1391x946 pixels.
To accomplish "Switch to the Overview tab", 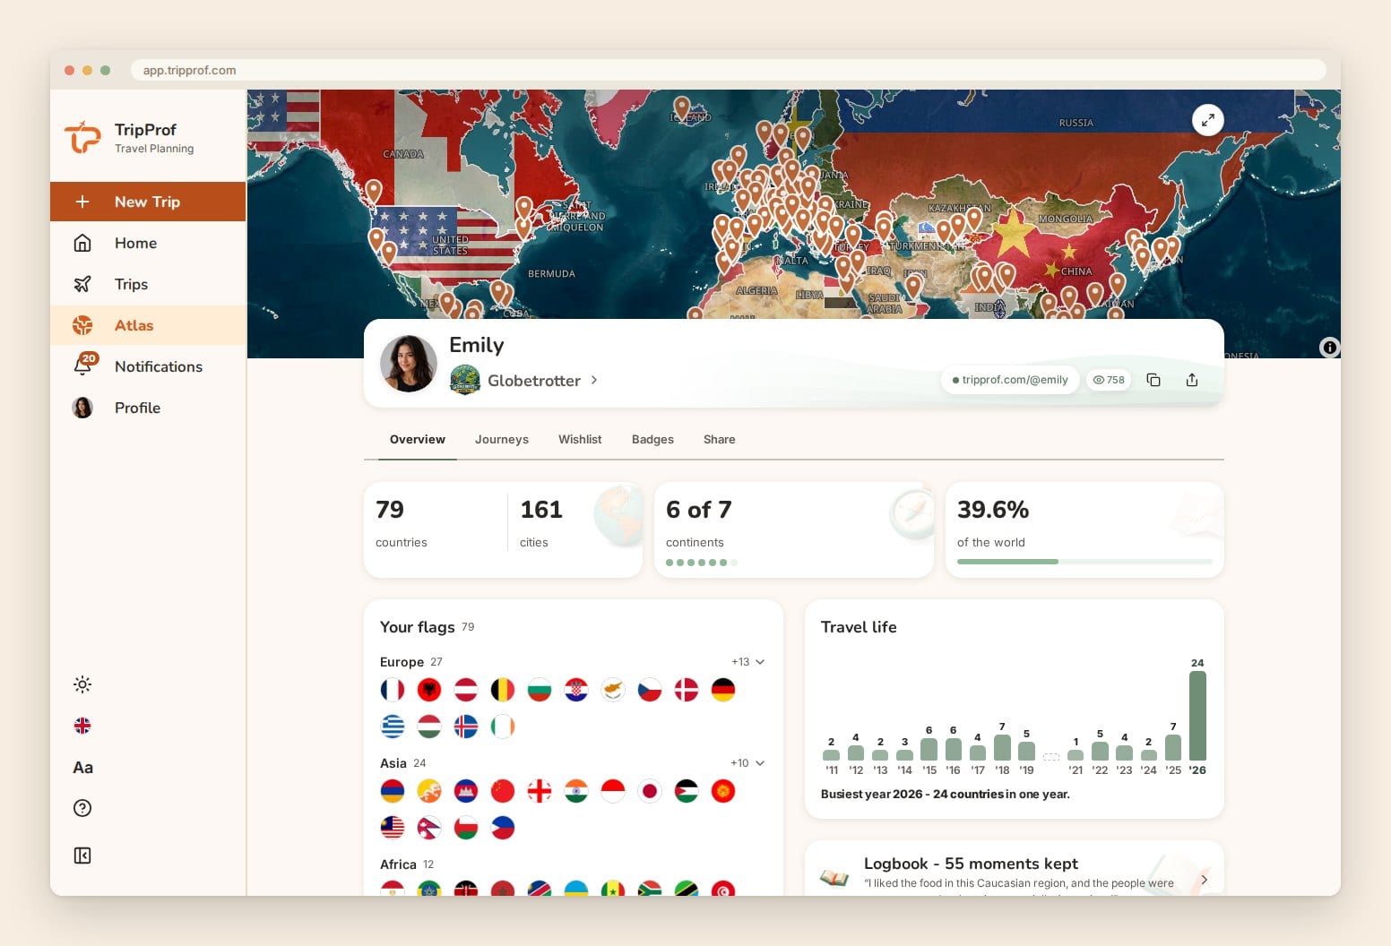I will click(418, 440).
